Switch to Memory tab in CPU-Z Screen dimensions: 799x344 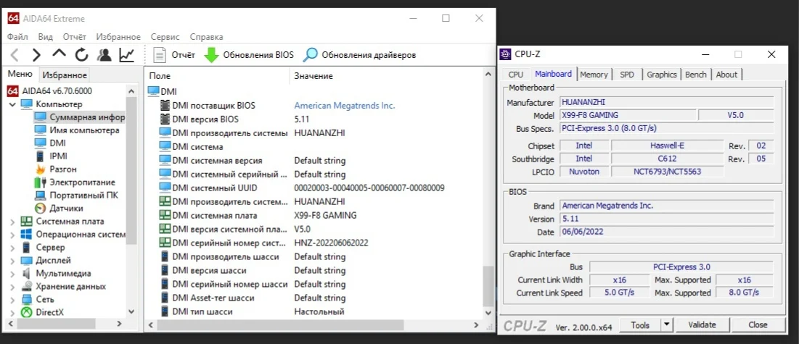click(x=594, y=75)
